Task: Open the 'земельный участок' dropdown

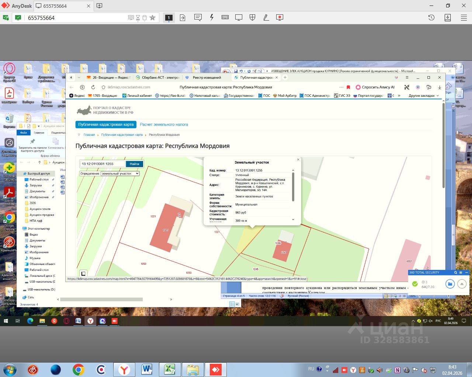Action: (120, 173)
